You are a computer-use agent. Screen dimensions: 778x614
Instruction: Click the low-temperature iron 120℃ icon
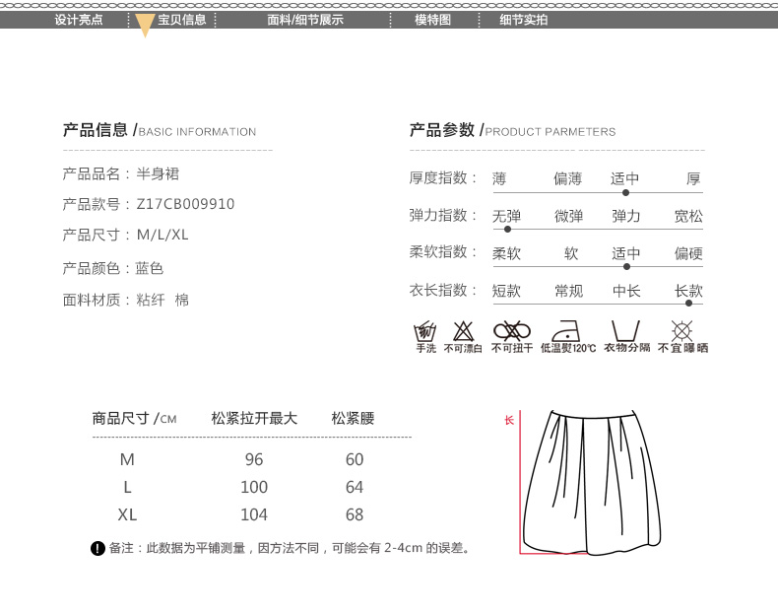coord(567,337)
